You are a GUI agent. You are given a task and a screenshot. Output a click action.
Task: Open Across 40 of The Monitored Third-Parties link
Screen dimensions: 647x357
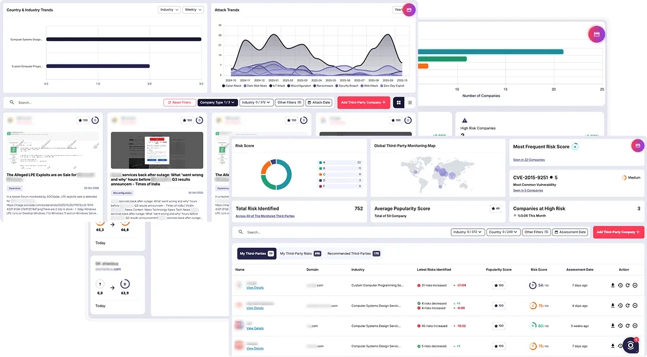[x=265, y=216]
